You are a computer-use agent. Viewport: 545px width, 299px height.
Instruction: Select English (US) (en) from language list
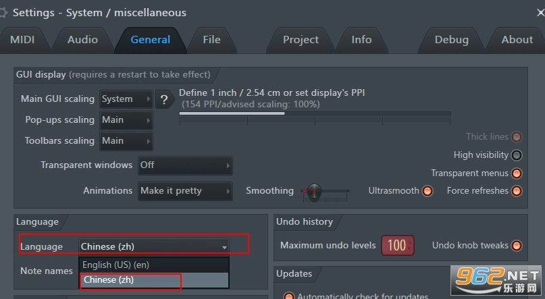115,265
